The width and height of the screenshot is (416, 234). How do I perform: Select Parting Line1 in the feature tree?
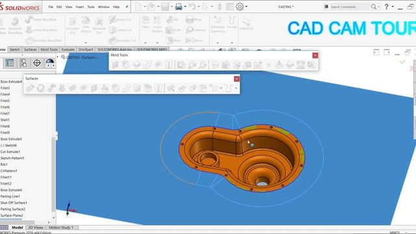[10, 196]
